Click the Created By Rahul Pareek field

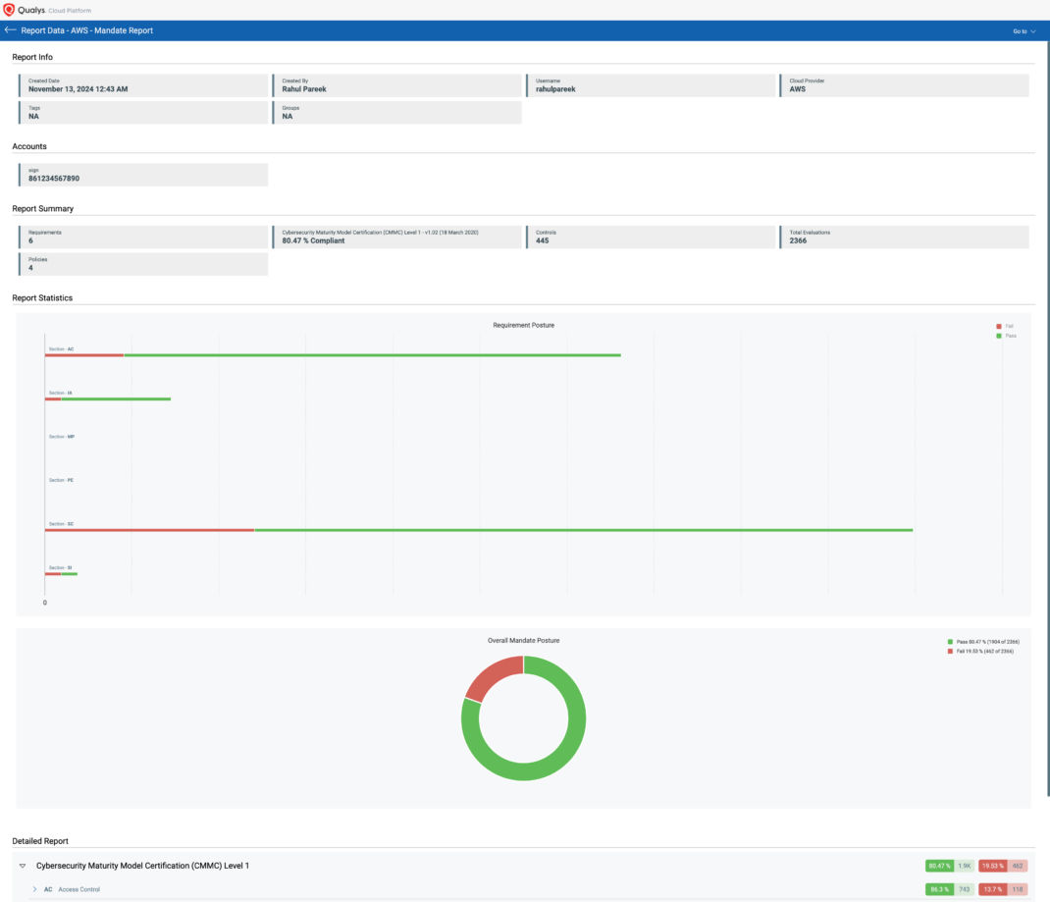[x=397, y=85]
